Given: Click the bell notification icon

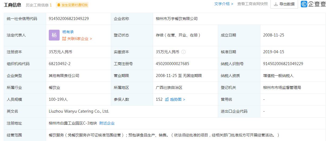Looking at the screenshot, I should [x=59, y=5].
